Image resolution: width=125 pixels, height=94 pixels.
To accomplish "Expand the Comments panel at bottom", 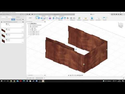I will (45, 75).
